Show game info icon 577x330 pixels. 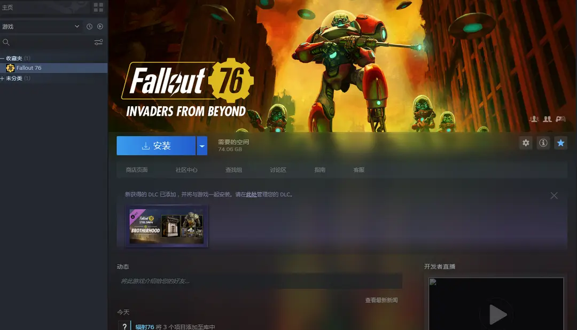coord(543,143)
